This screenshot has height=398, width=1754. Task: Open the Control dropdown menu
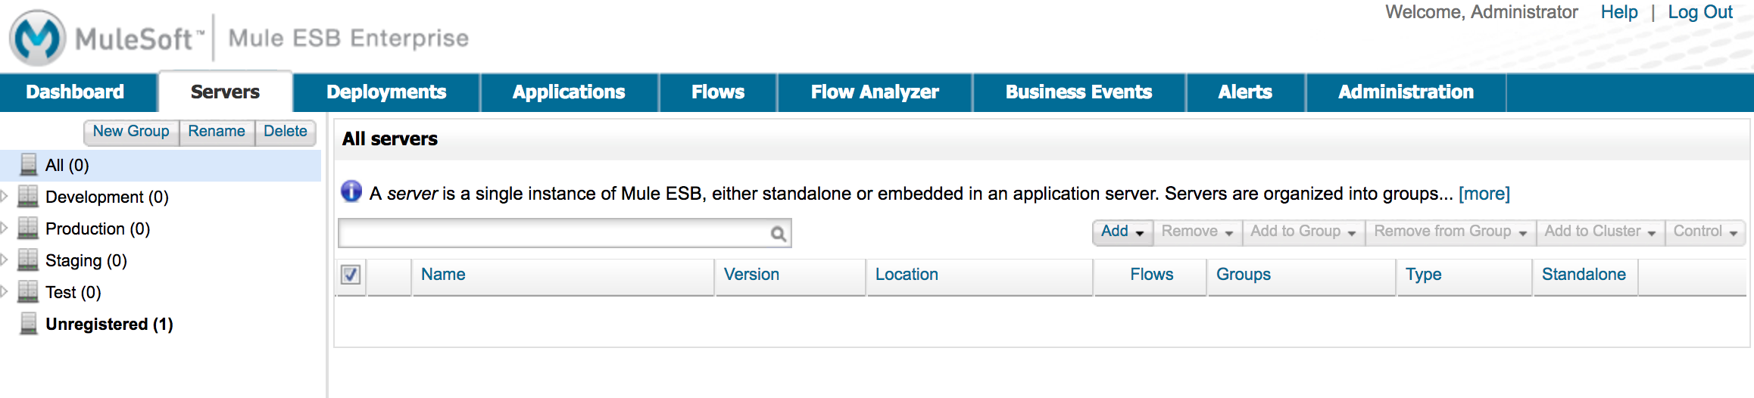(1705, 232)
